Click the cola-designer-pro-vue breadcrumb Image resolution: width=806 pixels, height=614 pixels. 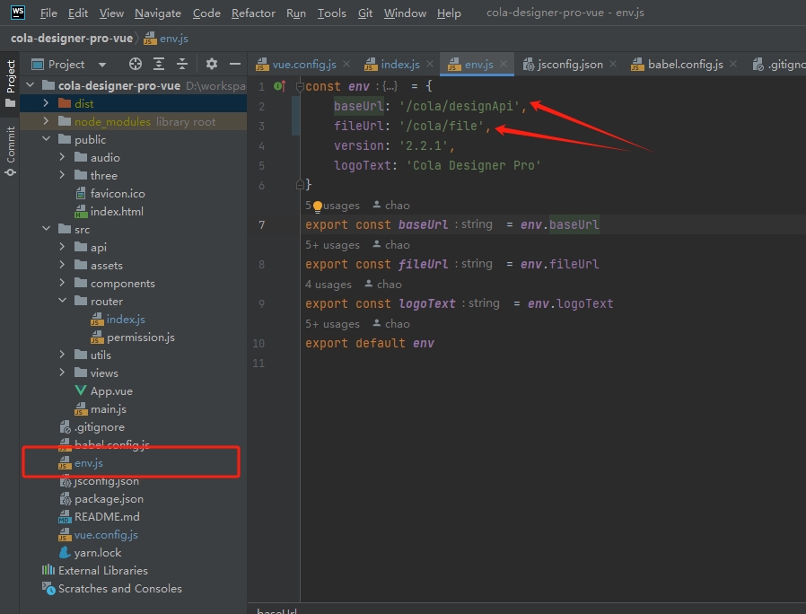(x=71, y=39)
